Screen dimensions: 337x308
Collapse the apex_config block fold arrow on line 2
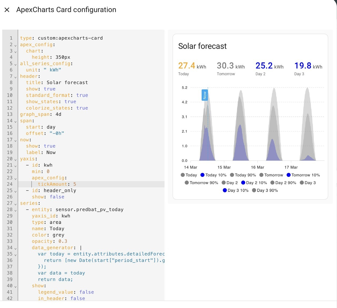15,45
